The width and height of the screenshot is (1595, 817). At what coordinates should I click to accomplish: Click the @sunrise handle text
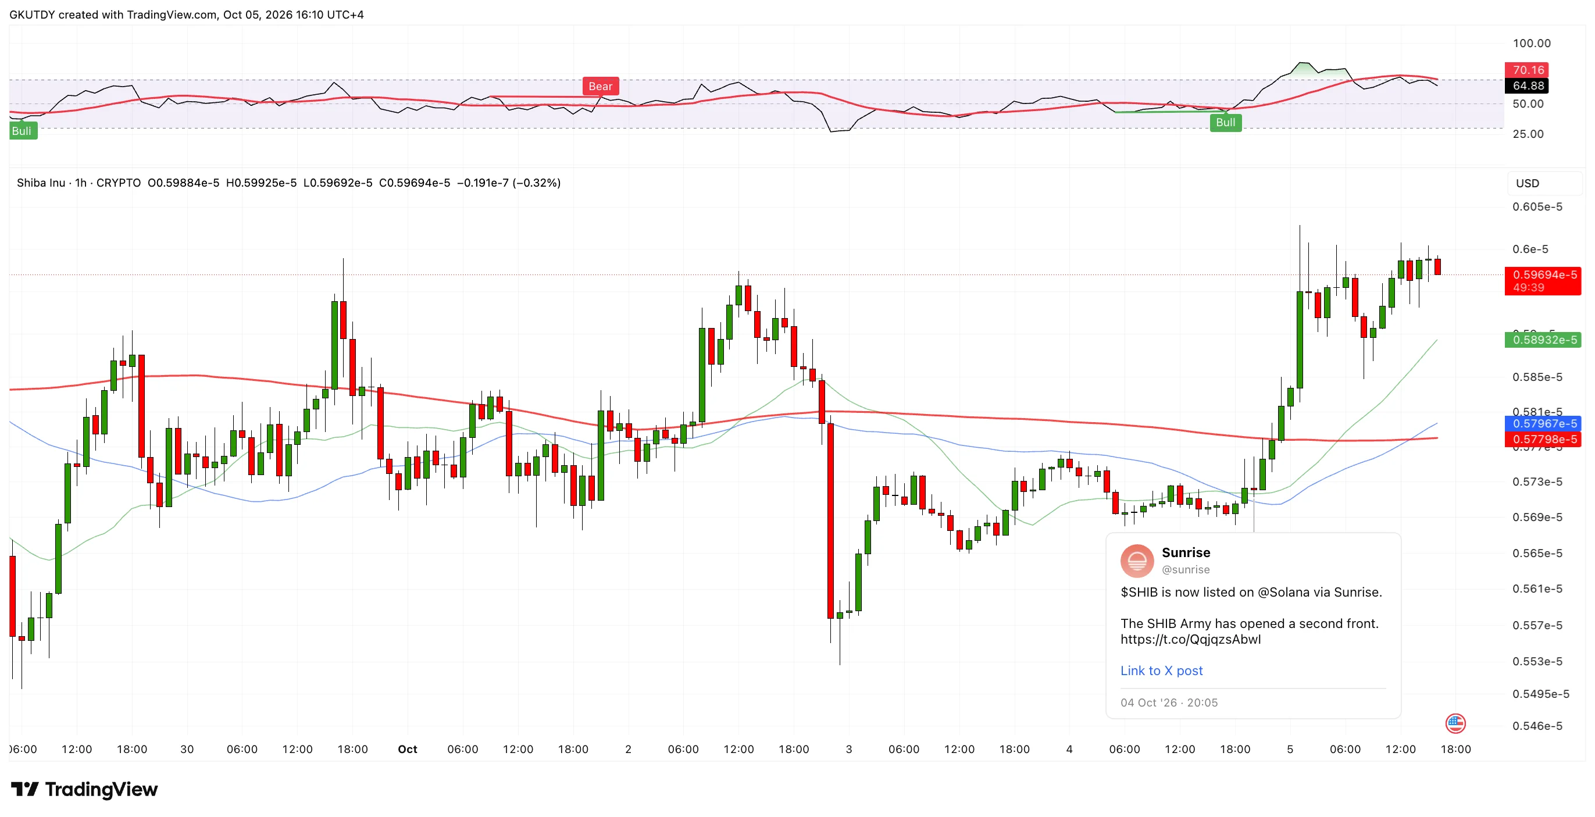click(x=1185, y=569)
